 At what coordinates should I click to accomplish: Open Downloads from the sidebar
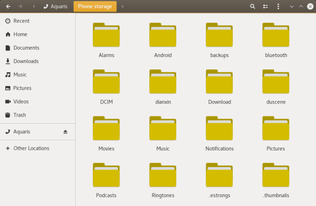click(x=26, y=61)
